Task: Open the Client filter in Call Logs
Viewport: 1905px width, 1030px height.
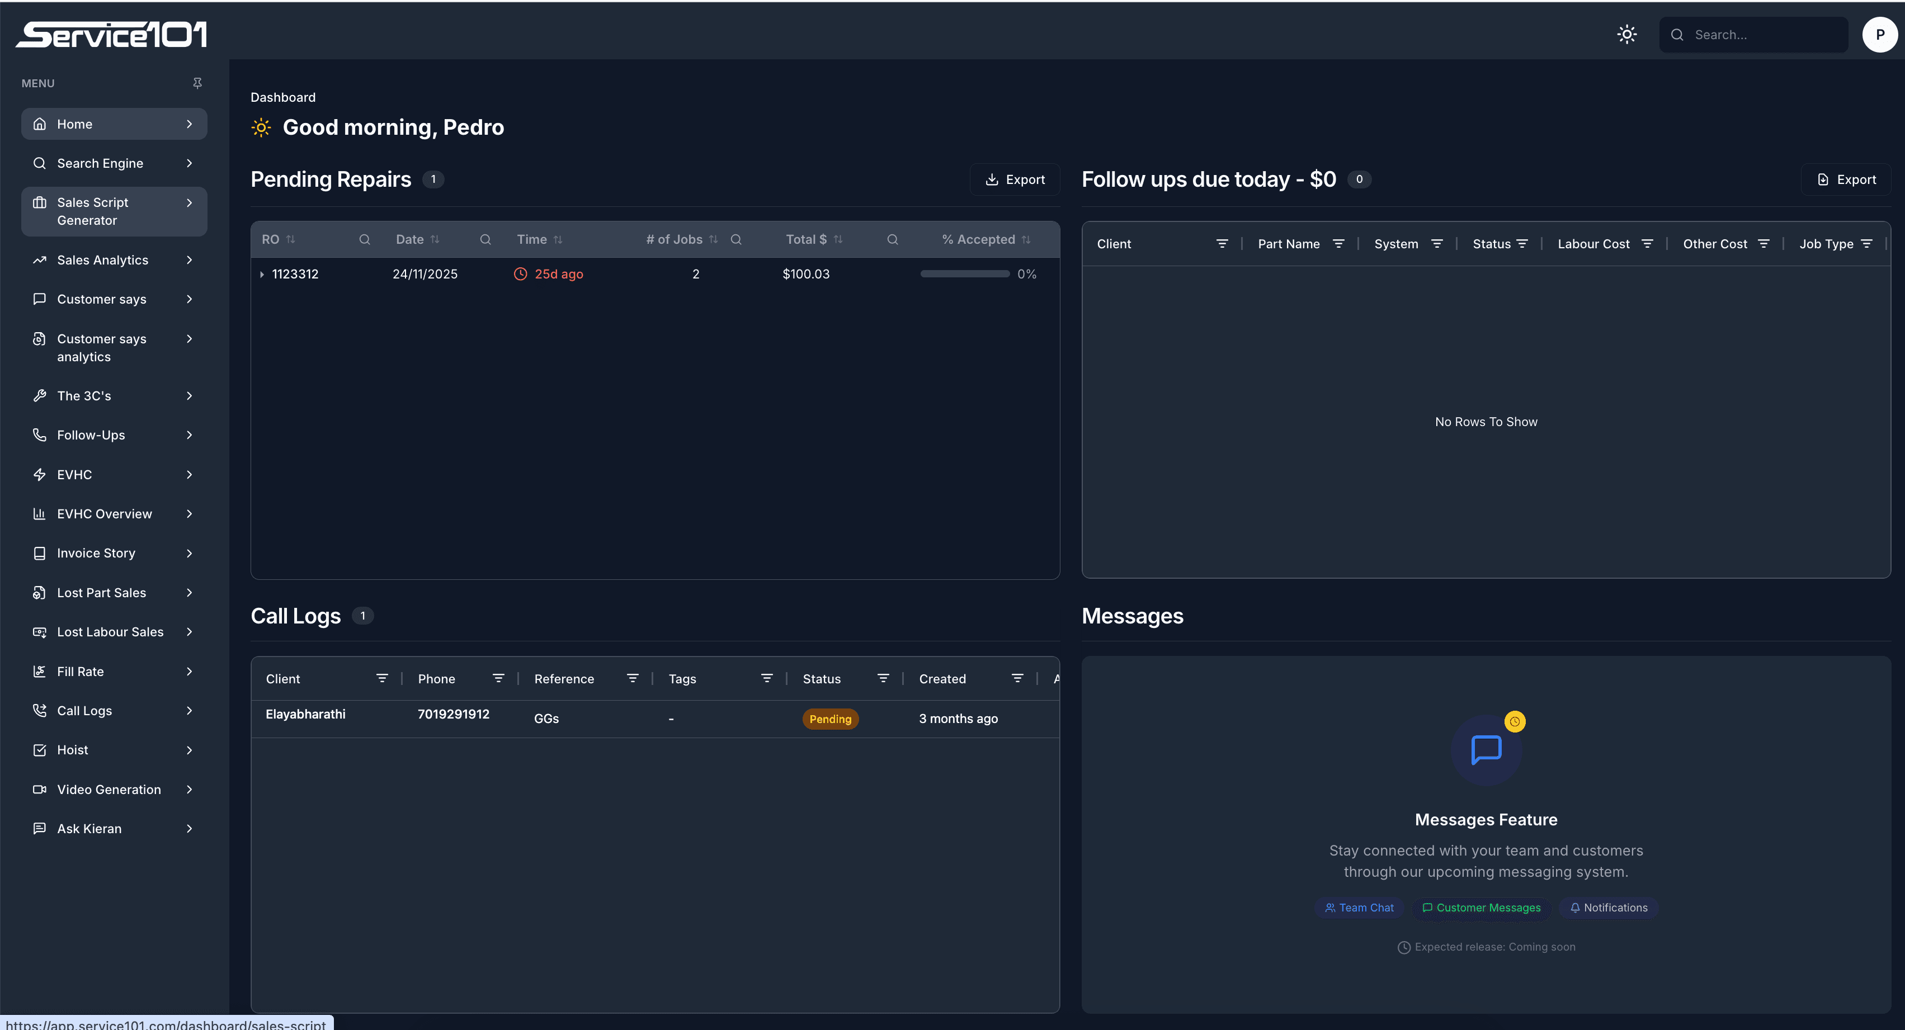Action: [383, 678]
